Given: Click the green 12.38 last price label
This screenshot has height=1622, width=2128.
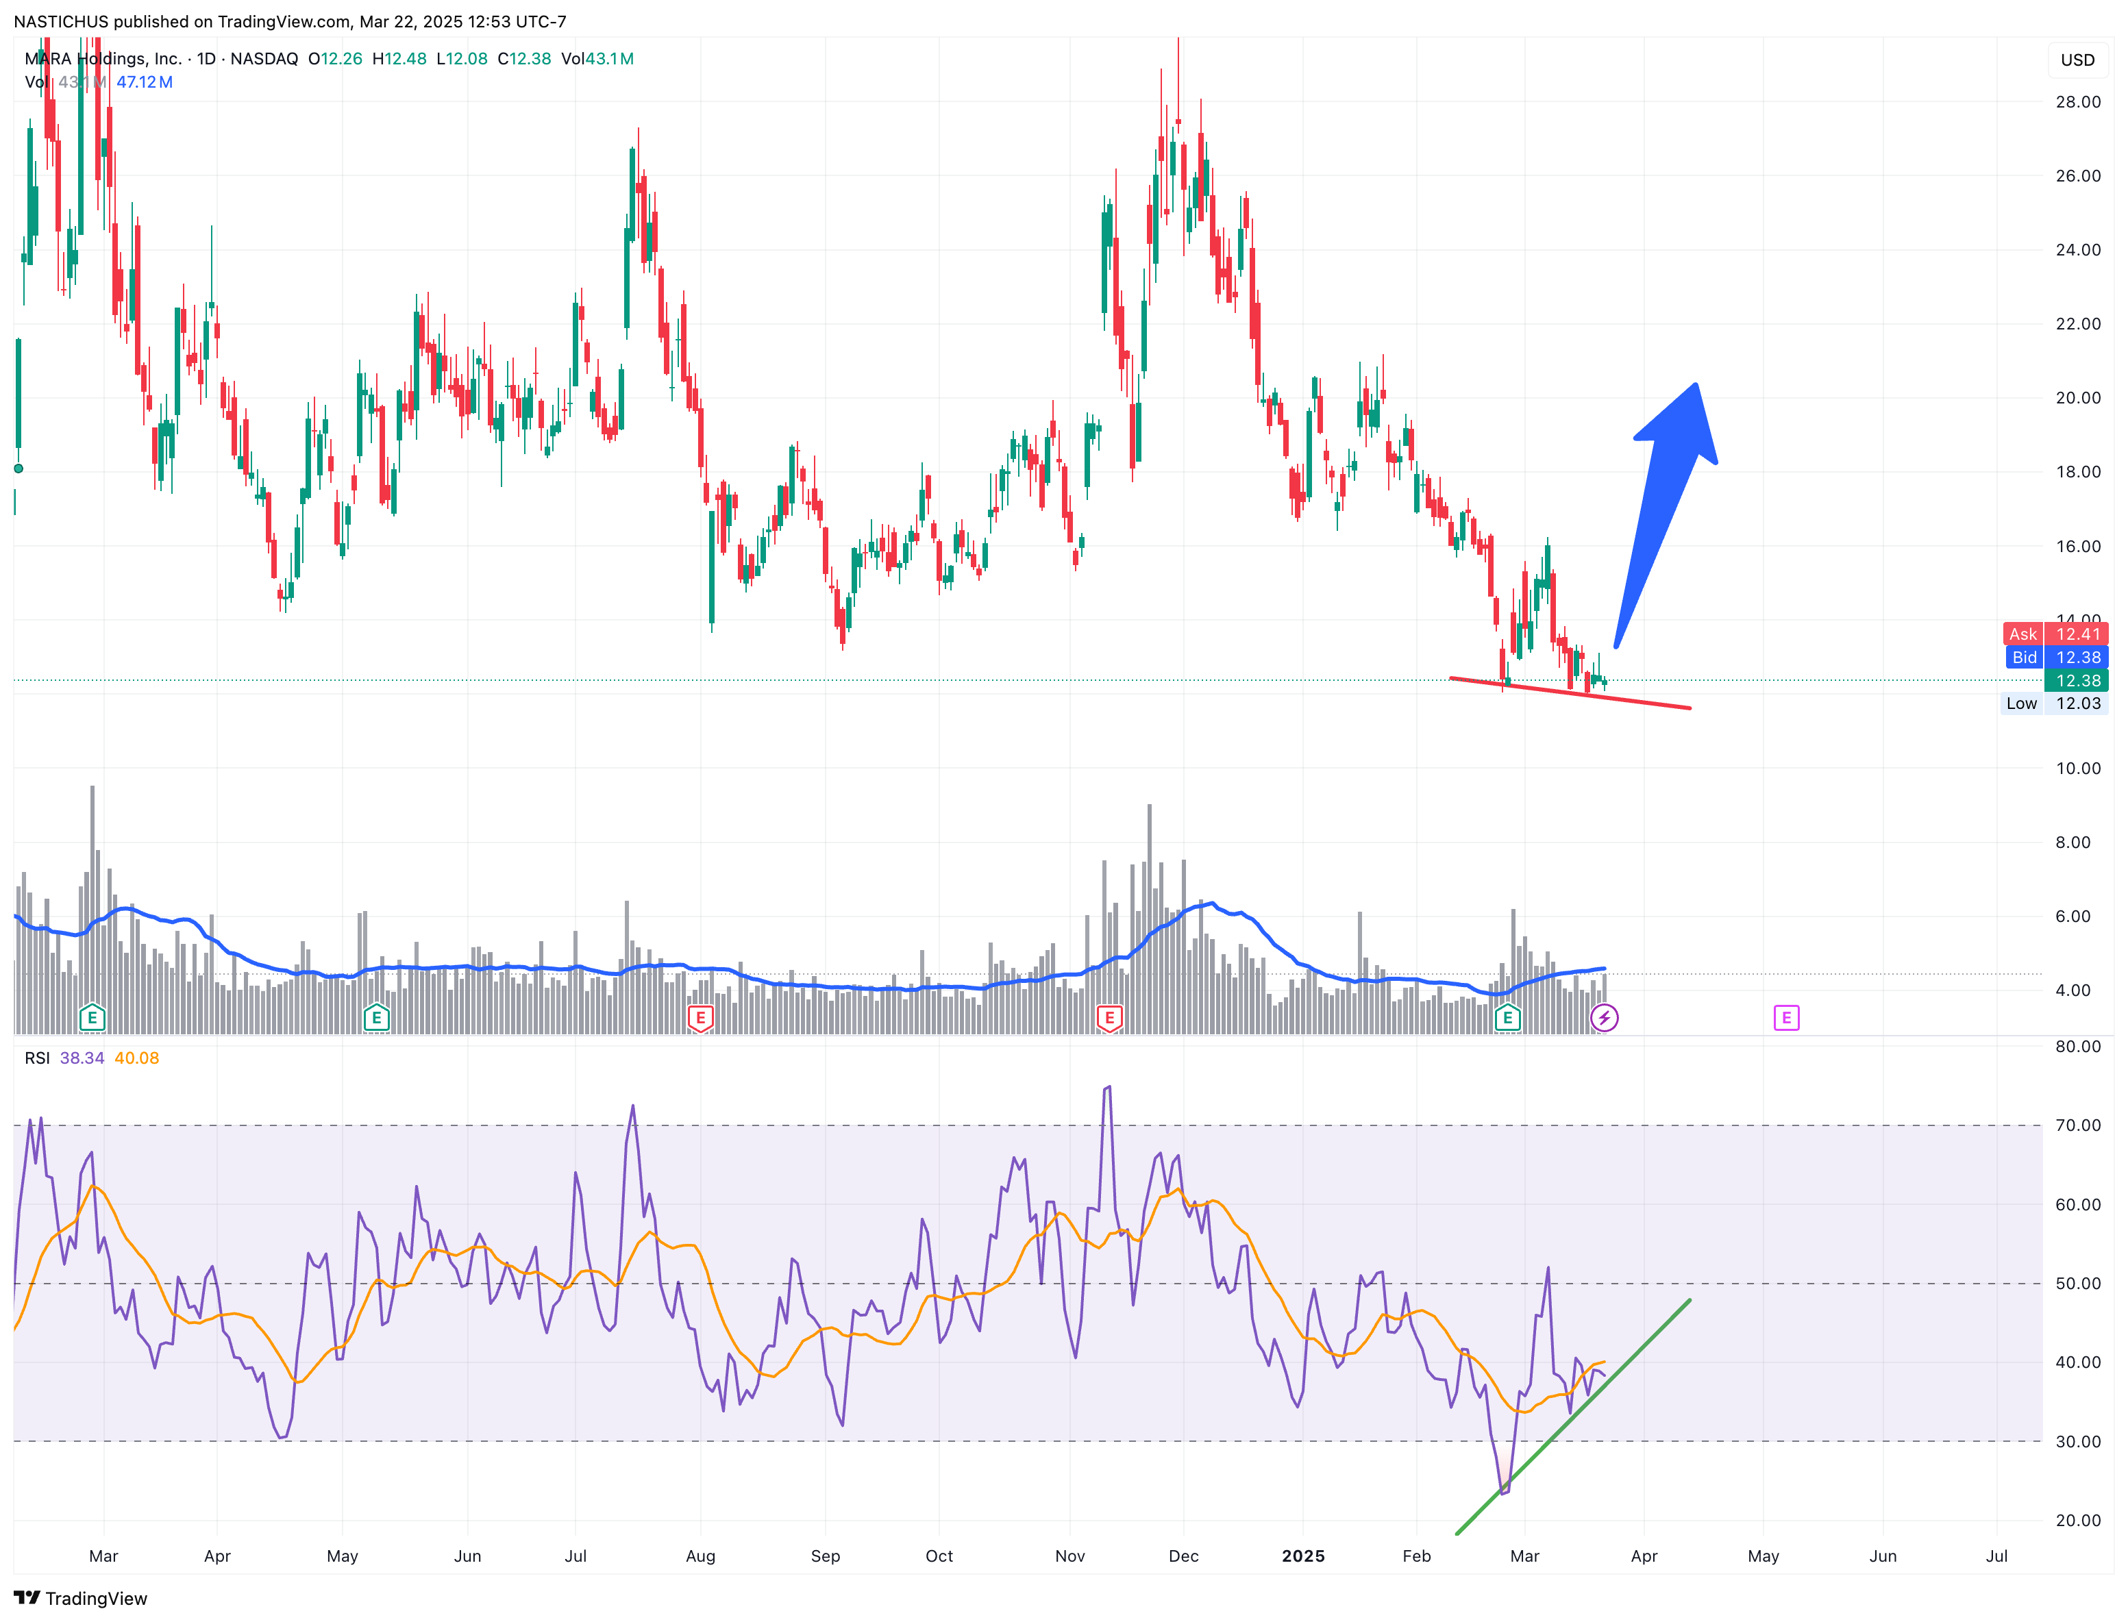Looking at the screenshot, I should pos(2077,681).
